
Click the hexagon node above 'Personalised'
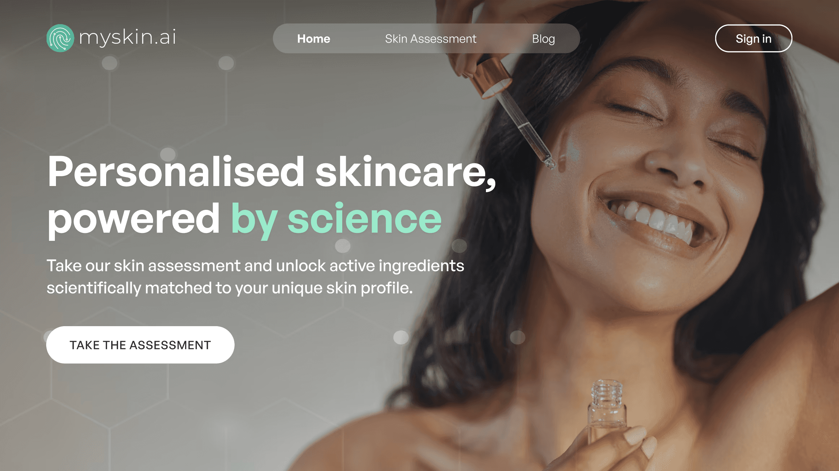[x=168, y=154]
